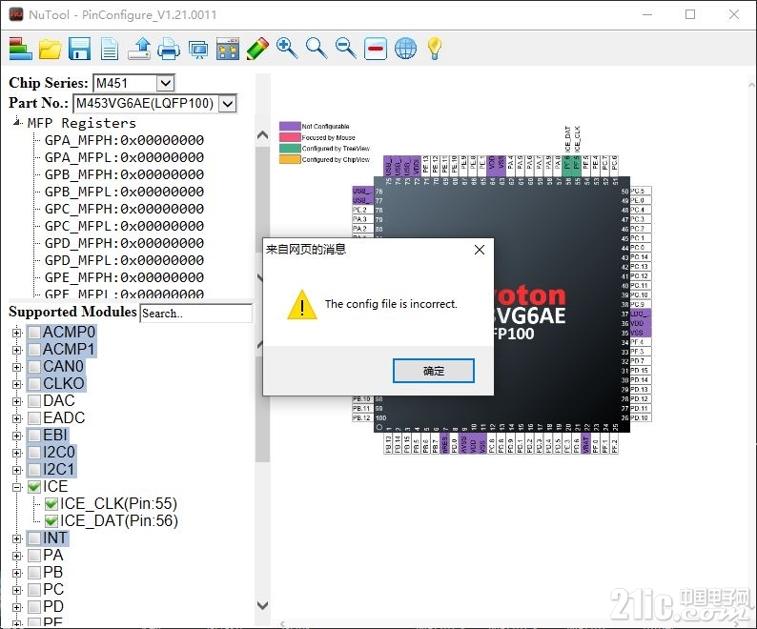Uncheck ICE_CLK(Pin:55) checkbox
The image size is (757, 629).
pos(51,504)
